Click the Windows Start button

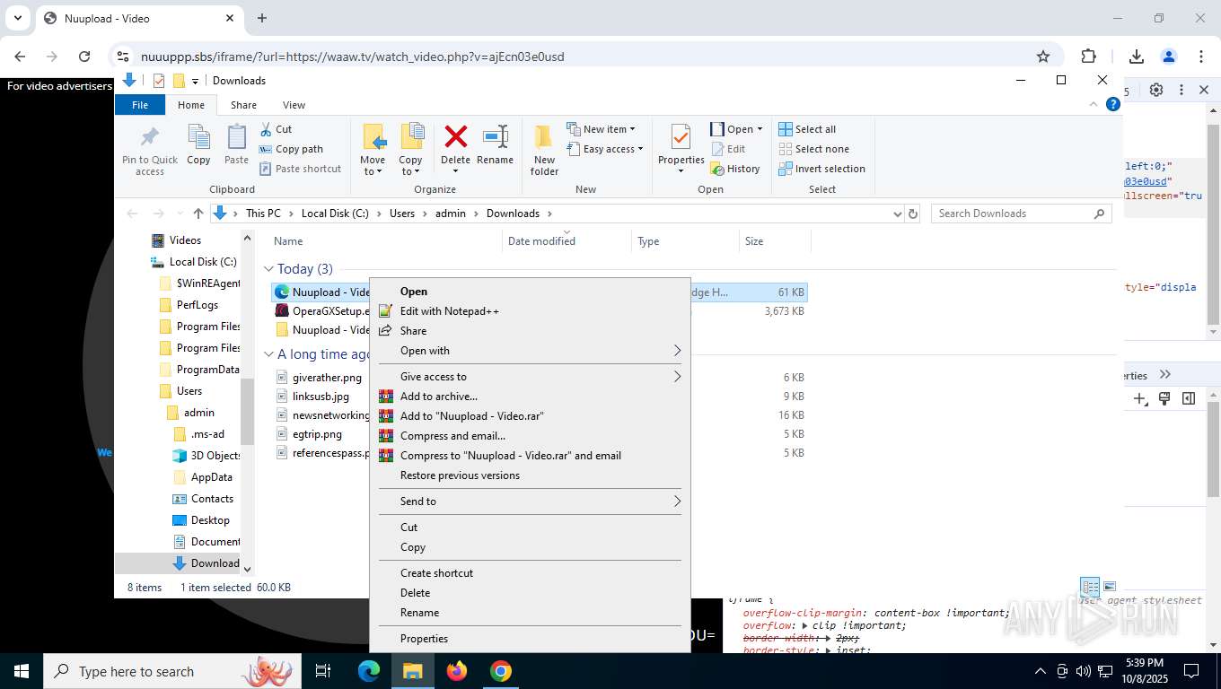tap(22, 671)
